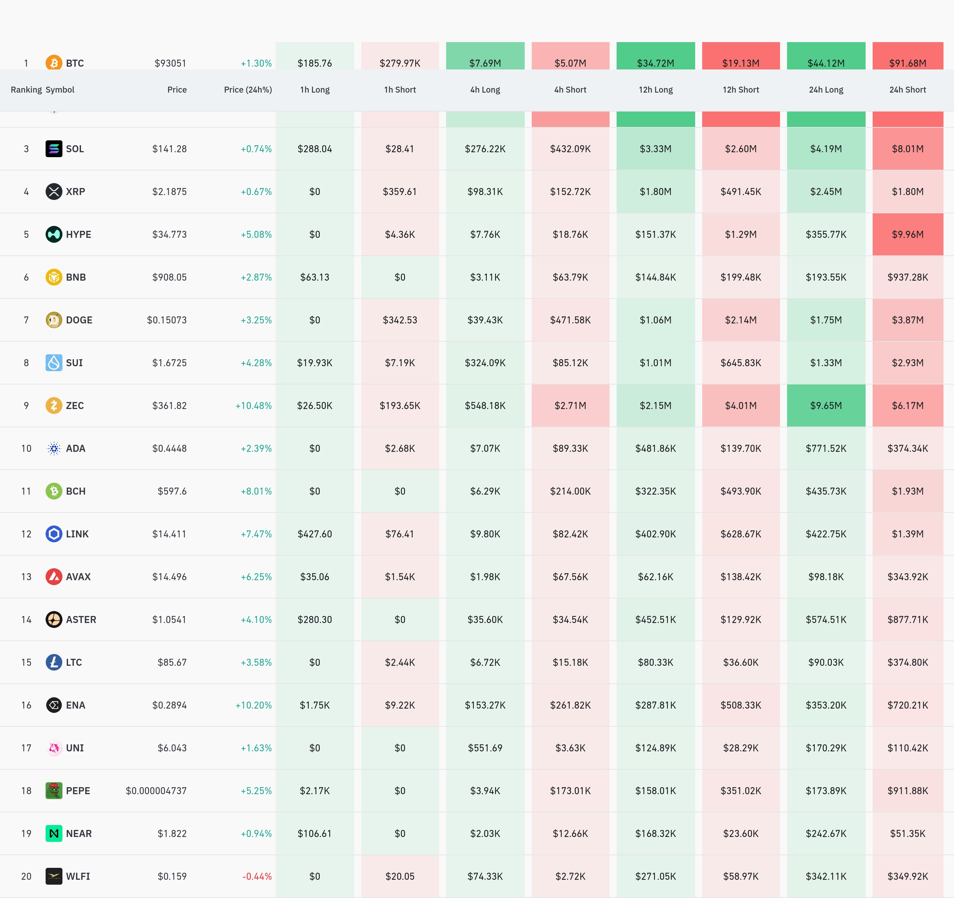Sort by the 1h Long column header
The height and width of the screenshot is (898, 954).
pos(315,90)
